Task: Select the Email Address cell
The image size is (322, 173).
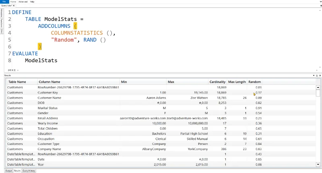Action: (x=48, y=118)
